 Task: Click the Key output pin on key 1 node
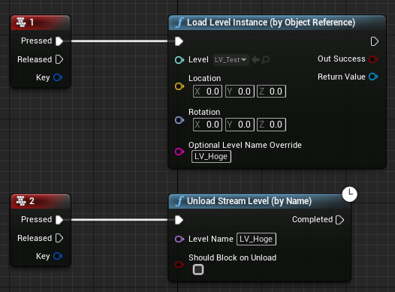(58, 77)
